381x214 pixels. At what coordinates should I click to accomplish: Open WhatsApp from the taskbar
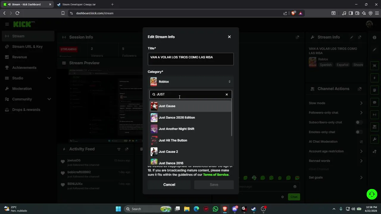click(216, 209)
